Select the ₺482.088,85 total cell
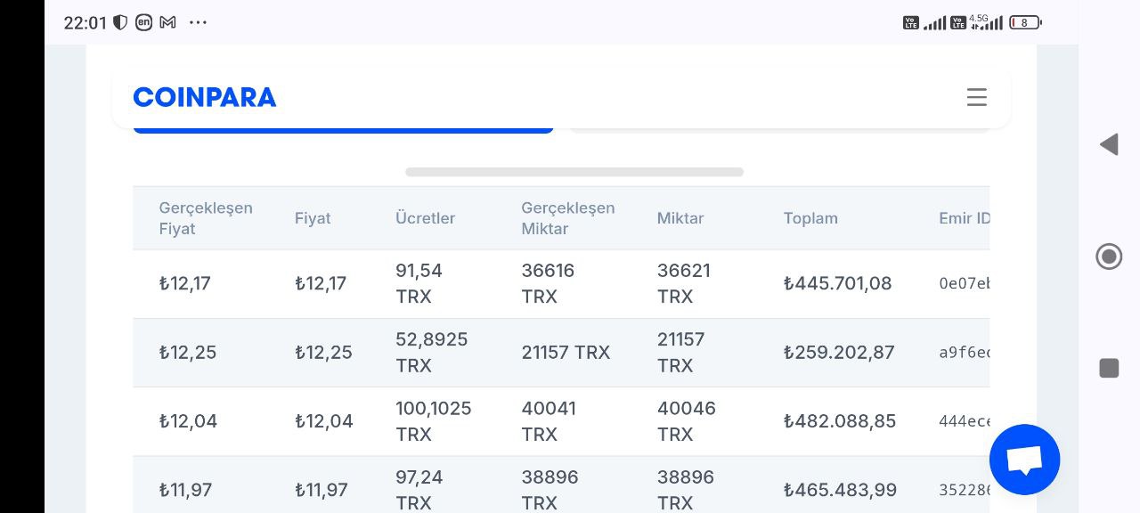 tap(840, 421)
